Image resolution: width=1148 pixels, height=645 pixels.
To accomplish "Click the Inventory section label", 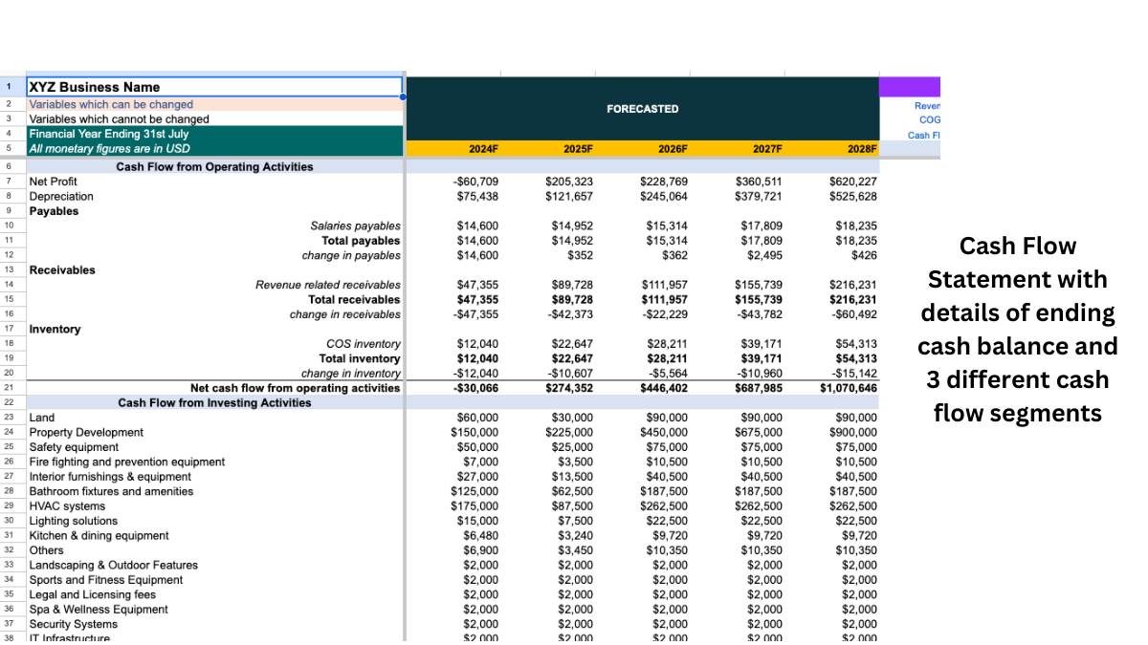I will coord(55,330).
